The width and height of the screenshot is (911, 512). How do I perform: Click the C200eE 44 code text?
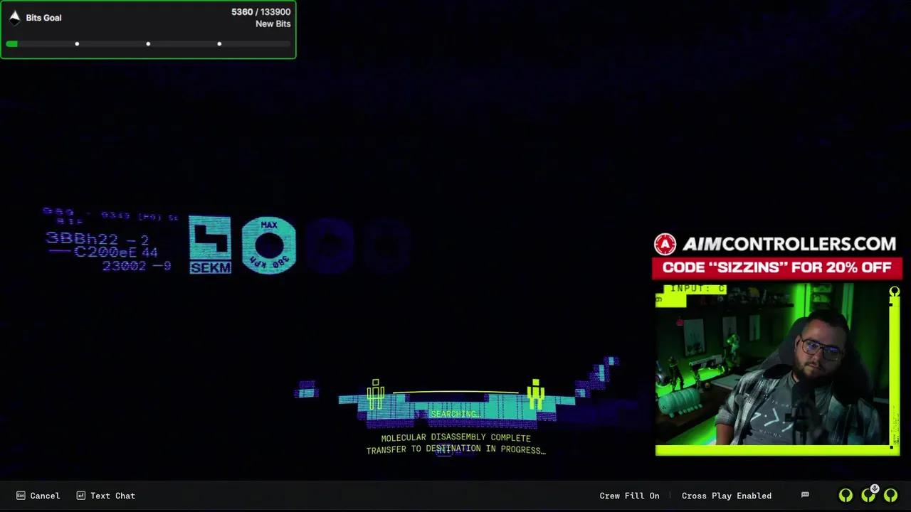pyautogui.click(x=115, y=252)
